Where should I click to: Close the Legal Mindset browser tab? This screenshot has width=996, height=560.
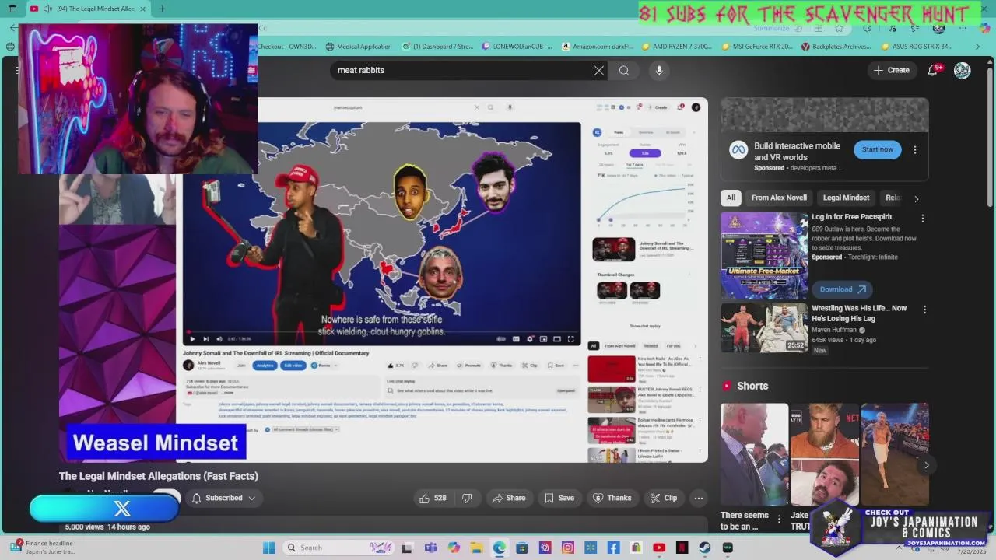click(x=142, y=9)
